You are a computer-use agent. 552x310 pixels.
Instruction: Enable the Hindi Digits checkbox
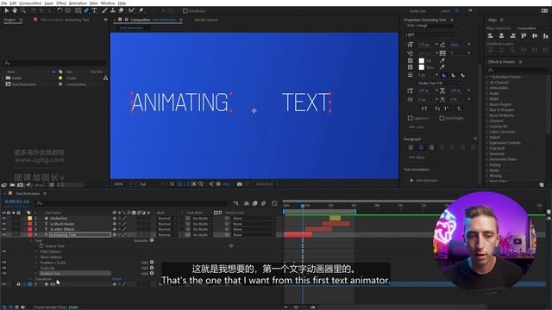442,118
